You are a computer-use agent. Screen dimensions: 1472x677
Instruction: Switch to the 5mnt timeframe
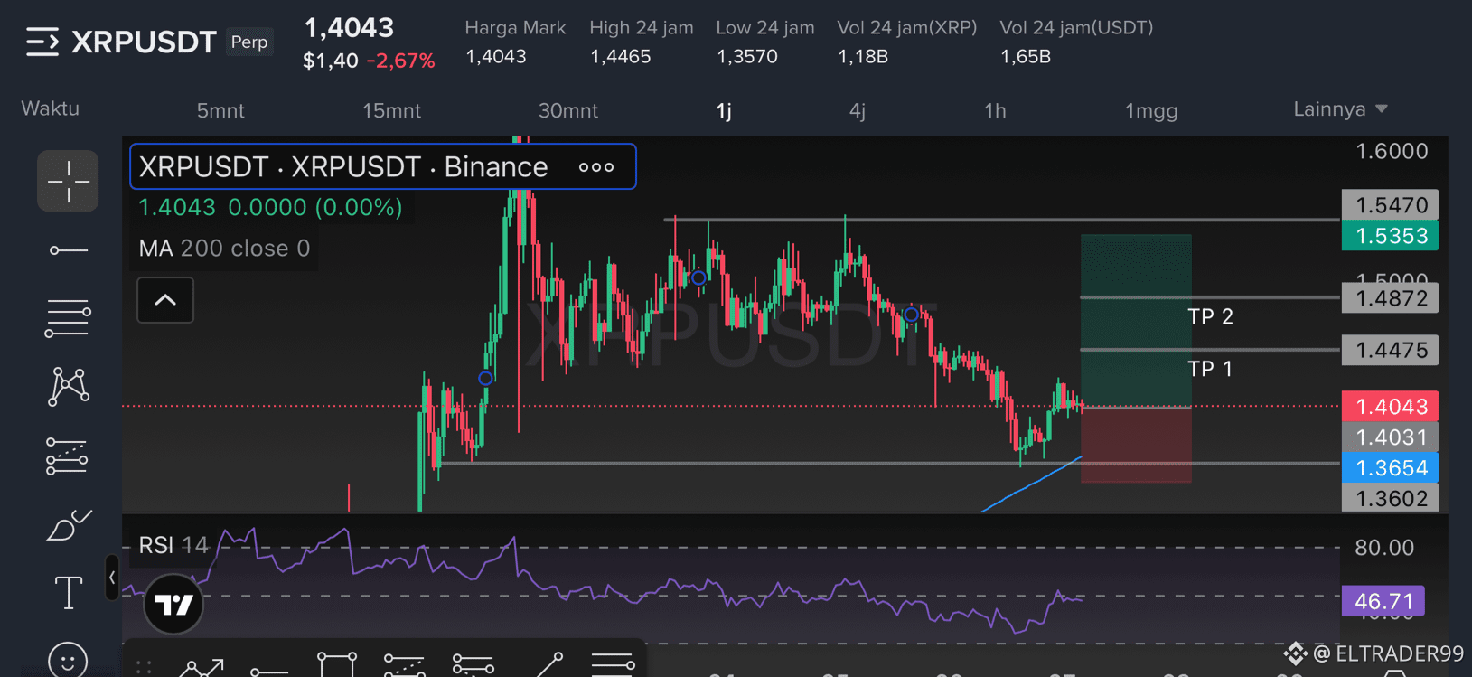click(220, 110)
